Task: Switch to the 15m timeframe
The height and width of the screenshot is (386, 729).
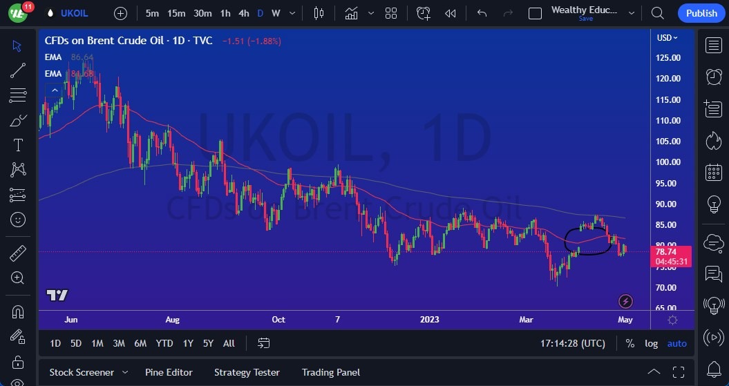Action: 176,14
